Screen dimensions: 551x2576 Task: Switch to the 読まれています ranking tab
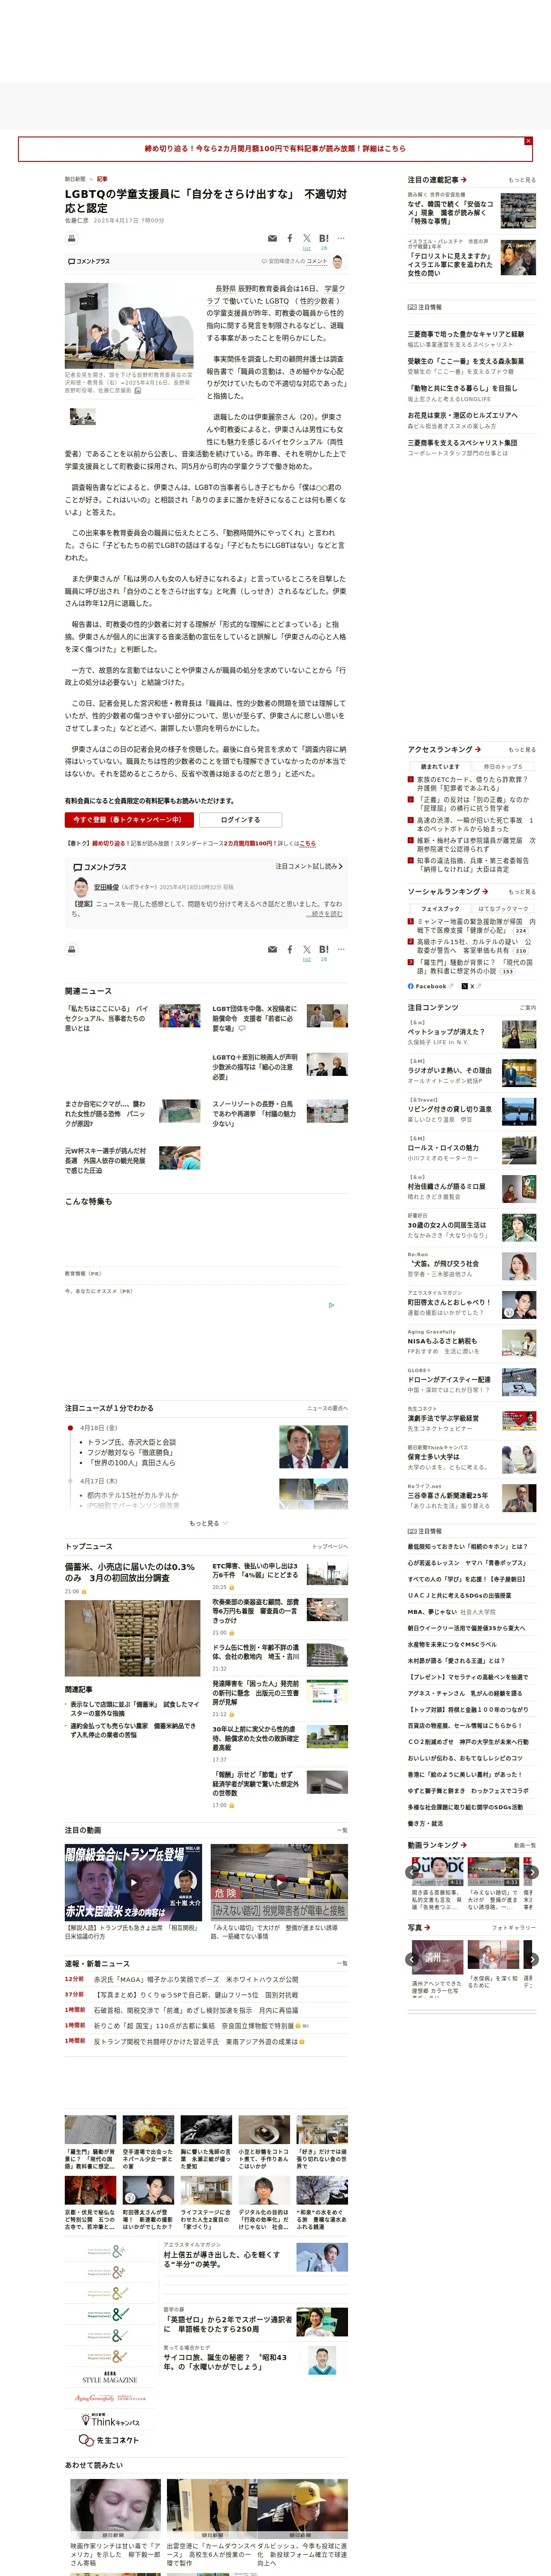coord(440,767)
